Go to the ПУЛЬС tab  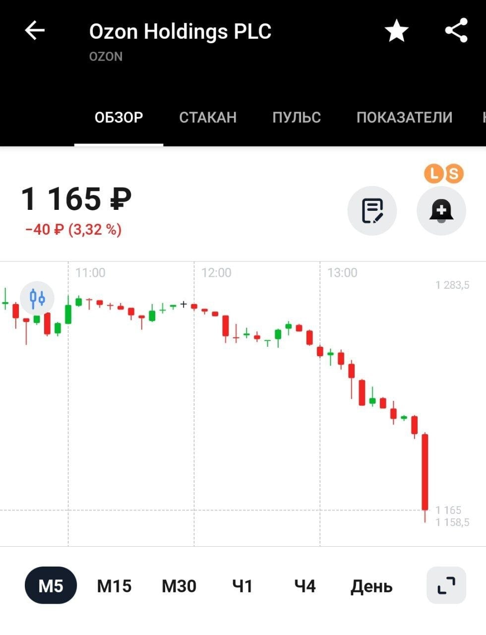[x=297, y=118]
